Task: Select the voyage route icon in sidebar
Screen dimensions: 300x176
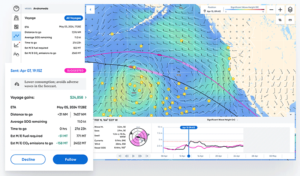Action: click(16, 36)
